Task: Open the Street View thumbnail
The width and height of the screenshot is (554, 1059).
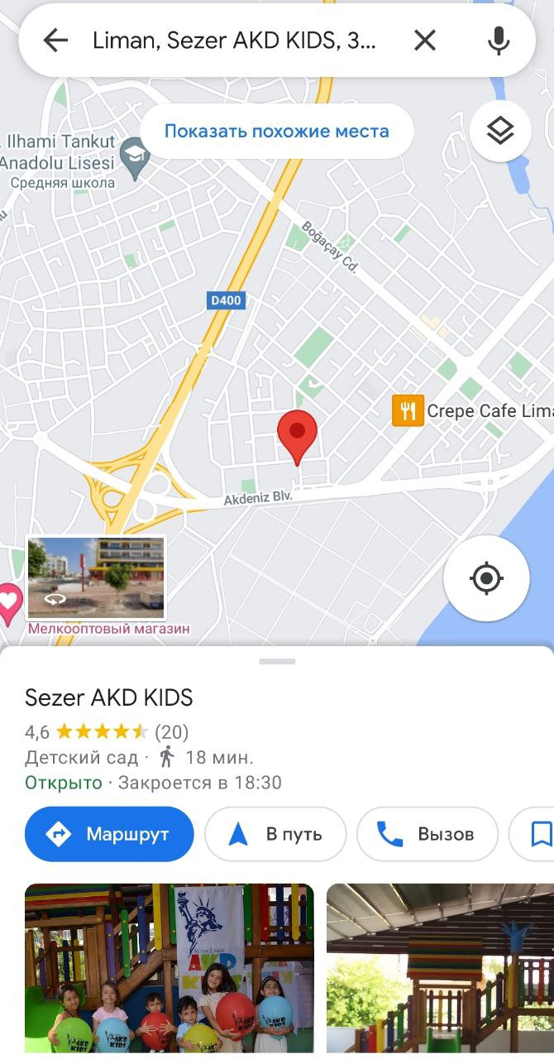Action: tap(96, 578)
